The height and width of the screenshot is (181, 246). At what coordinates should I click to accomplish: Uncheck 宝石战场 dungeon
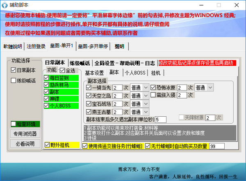(x=89, y=104)
